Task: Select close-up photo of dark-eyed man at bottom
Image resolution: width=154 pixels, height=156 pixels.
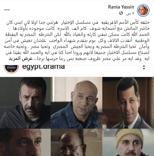Action: 25,142
